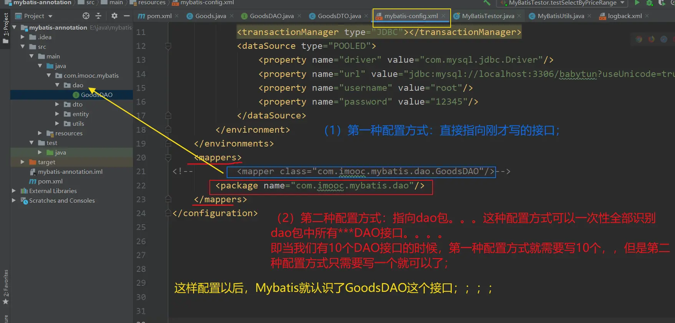Collapse the mybatis-annotation project root node
Image resolution: width=675 pixels, height=323 pixels.
(x=14, y=27)
